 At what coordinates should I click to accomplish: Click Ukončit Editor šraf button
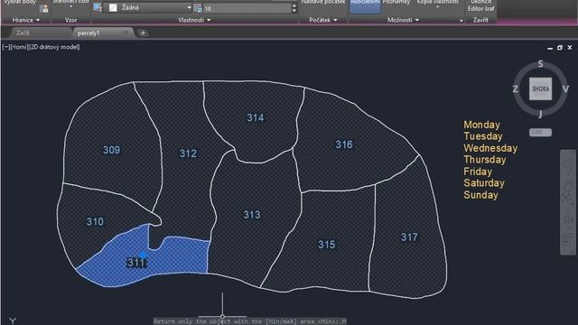480,6
